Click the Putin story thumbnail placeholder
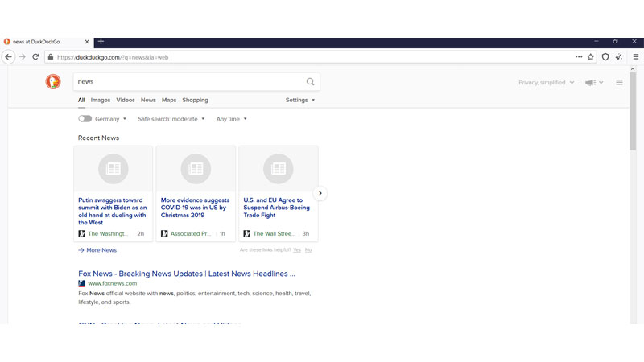The height and width of the screenshot is (362, 644). (x=114, y=169)
